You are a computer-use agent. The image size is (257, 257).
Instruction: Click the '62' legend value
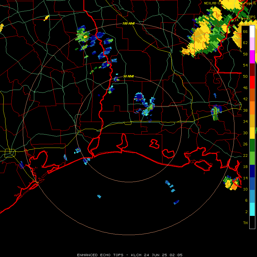pos(245,43)
